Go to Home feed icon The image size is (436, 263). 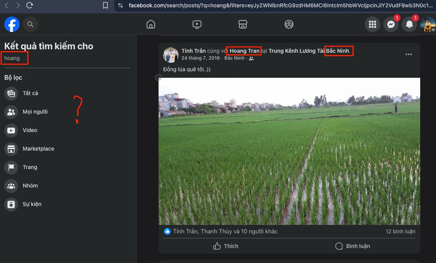(x=151, y=24)
